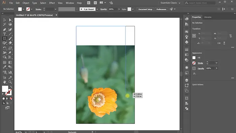Screen dimensions: 236x133
Task: Open the Effect menu
Action: 52,3
